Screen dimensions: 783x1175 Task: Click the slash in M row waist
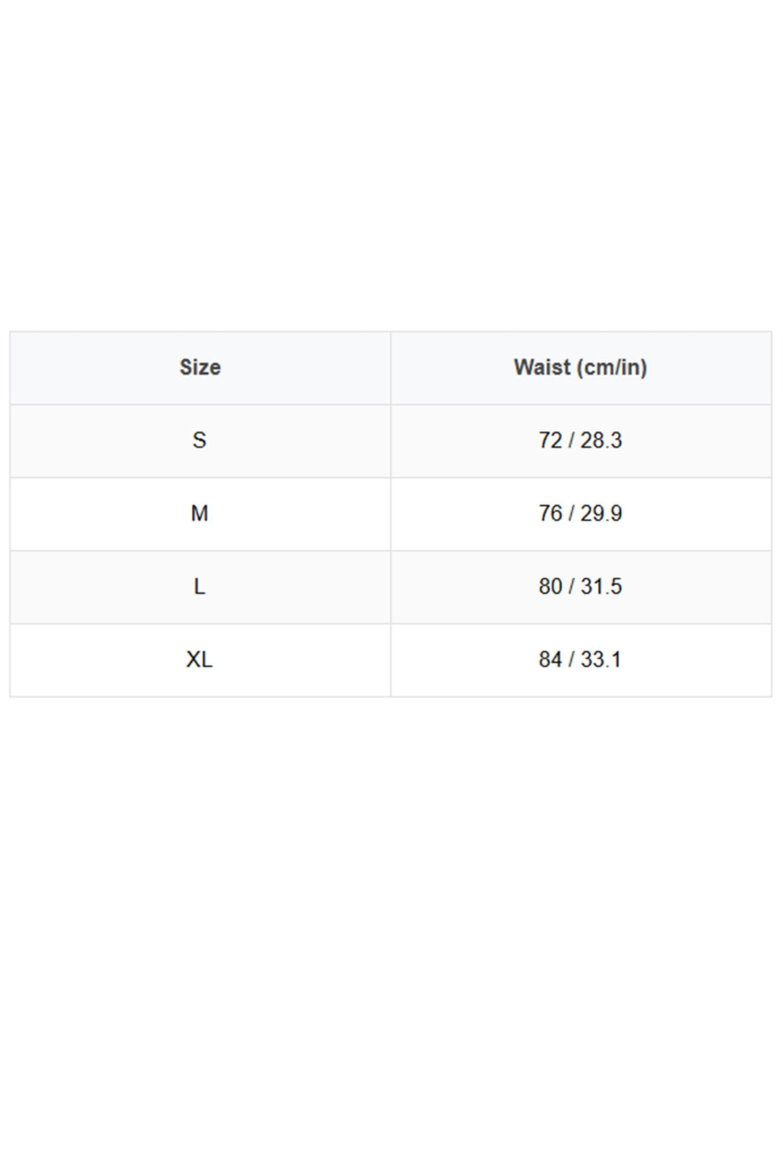[x=571, y=513]
